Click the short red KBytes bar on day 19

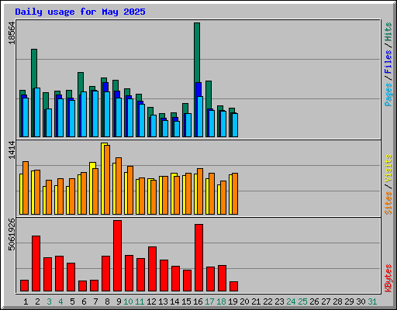coord(233,286)
